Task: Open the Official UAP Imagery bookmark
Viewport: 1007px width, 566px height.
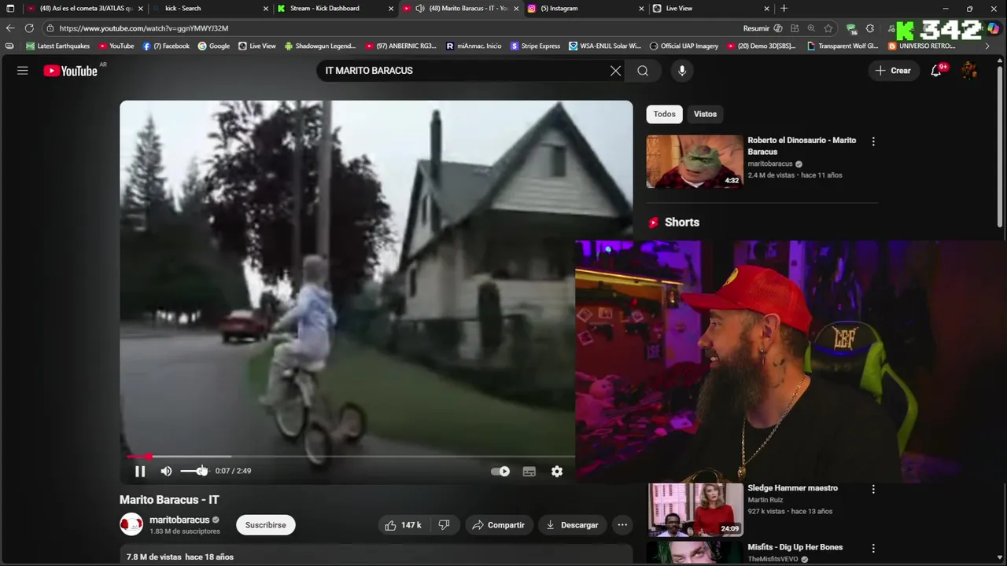Action: pos(684,46)
